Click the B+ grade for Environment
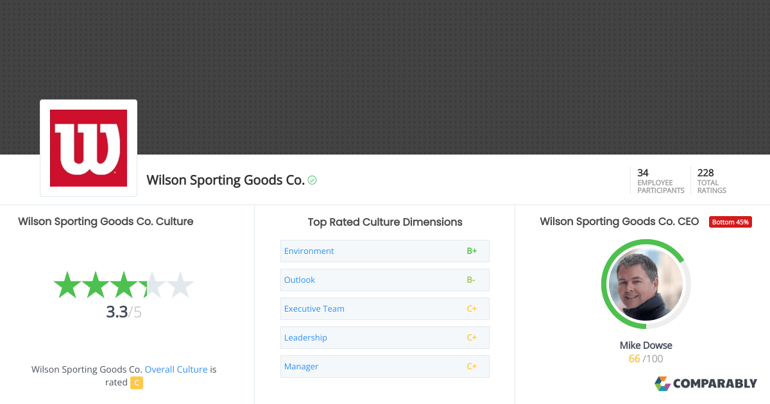This screenshot has width=770, height=404. [472, 251]
